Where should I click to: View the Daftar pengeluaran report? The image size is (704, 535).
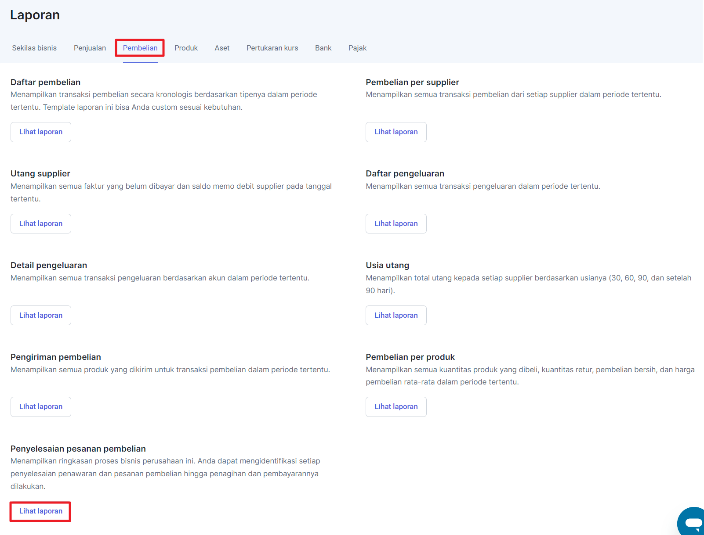tap(396, 224)
